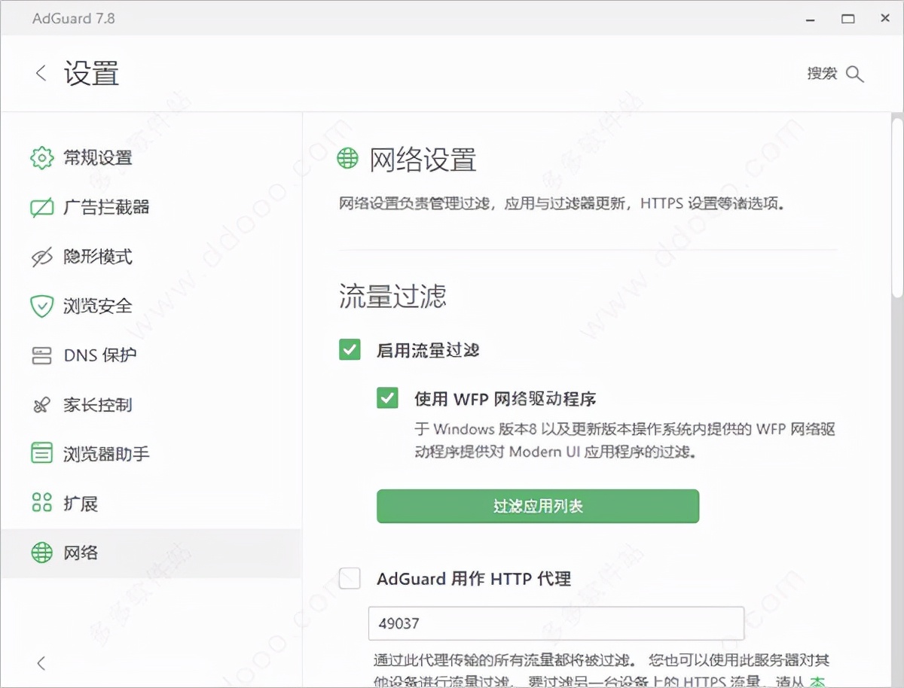Click the 扩展 four-squares icon
The image size is (904, 688).
[41, 503]
